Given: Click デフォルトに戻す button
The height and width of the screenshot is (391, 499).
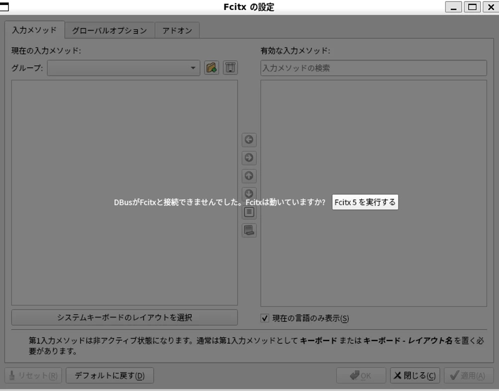Looking at the screenshot, I should pyautogui.click(x=110, y=376).
